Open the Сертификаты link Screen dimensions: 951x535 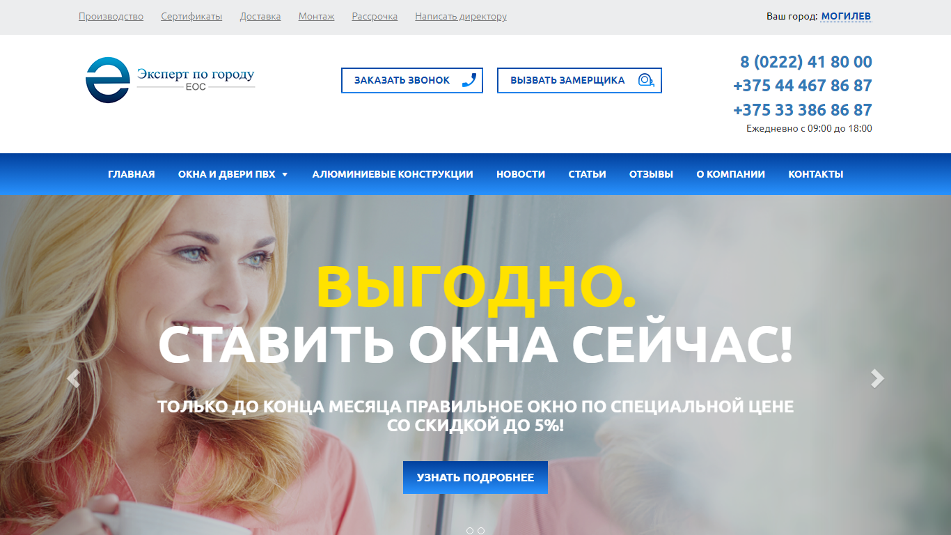(191, 16)
